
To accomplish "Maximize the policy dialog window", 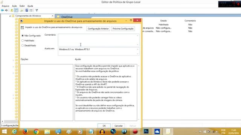I will [x=131, y=20].
